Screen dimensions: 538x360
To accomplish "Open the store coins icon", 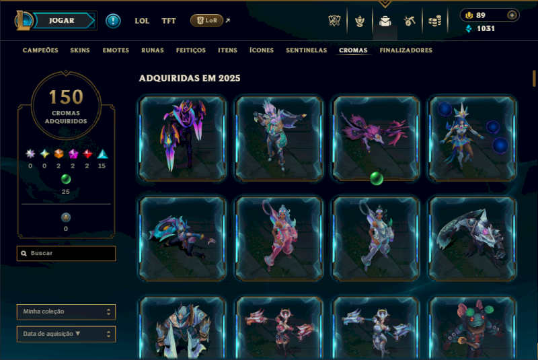I will click(x=434, y=22).
